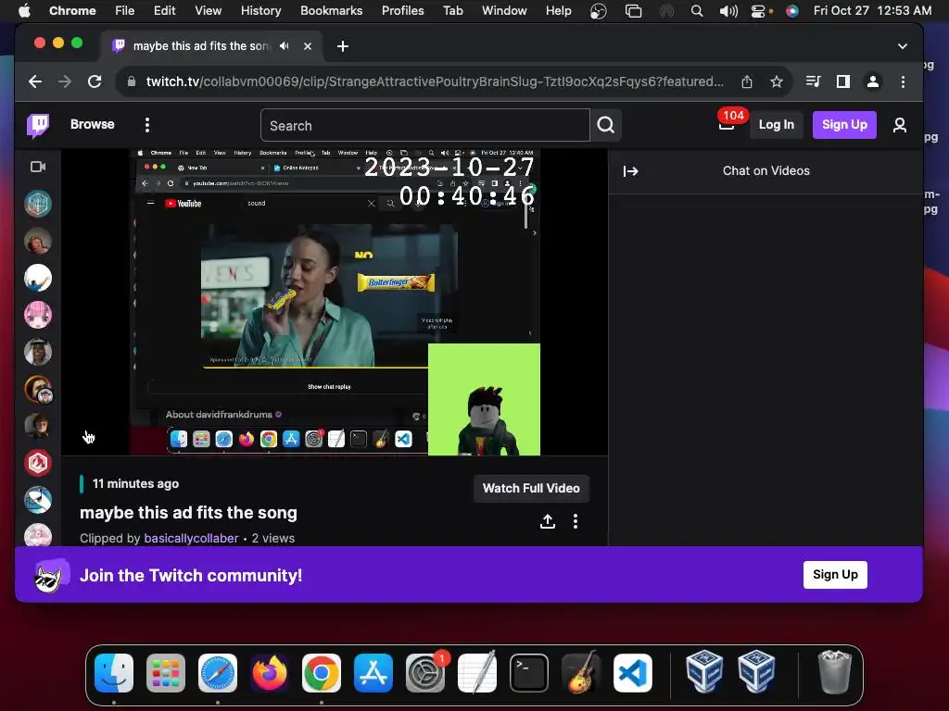Open the File menu
This screenshot has height=711, width=949.
click(125, 10)
